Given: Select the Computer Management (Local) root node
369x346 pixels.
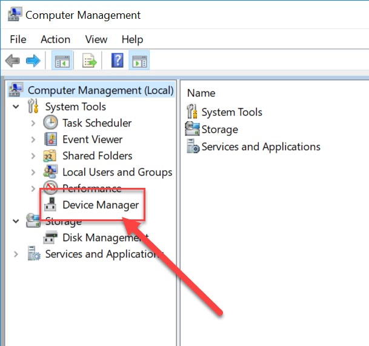Looking at the screenshot, I should [x=100, y=90].
